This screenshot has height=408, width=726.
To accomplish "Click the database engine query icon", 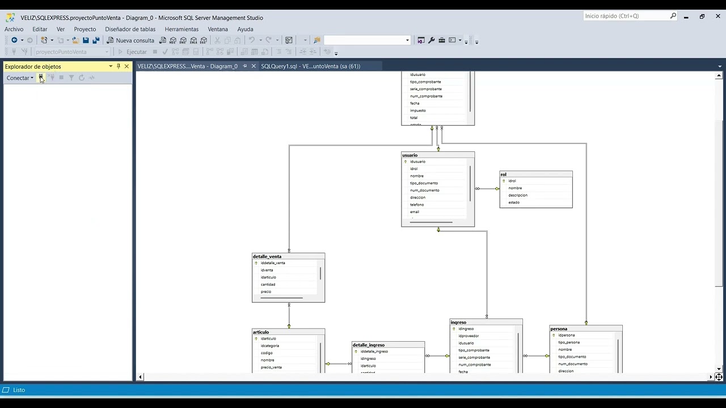I will [163, 40].
